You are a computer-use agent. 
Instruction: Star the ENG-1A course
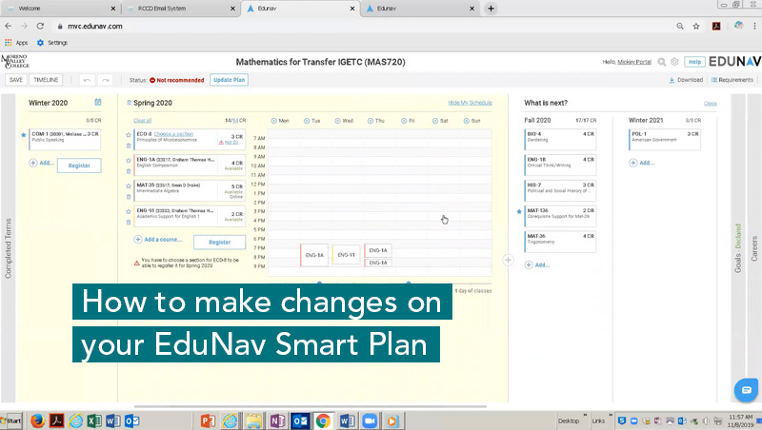point(129,160)
